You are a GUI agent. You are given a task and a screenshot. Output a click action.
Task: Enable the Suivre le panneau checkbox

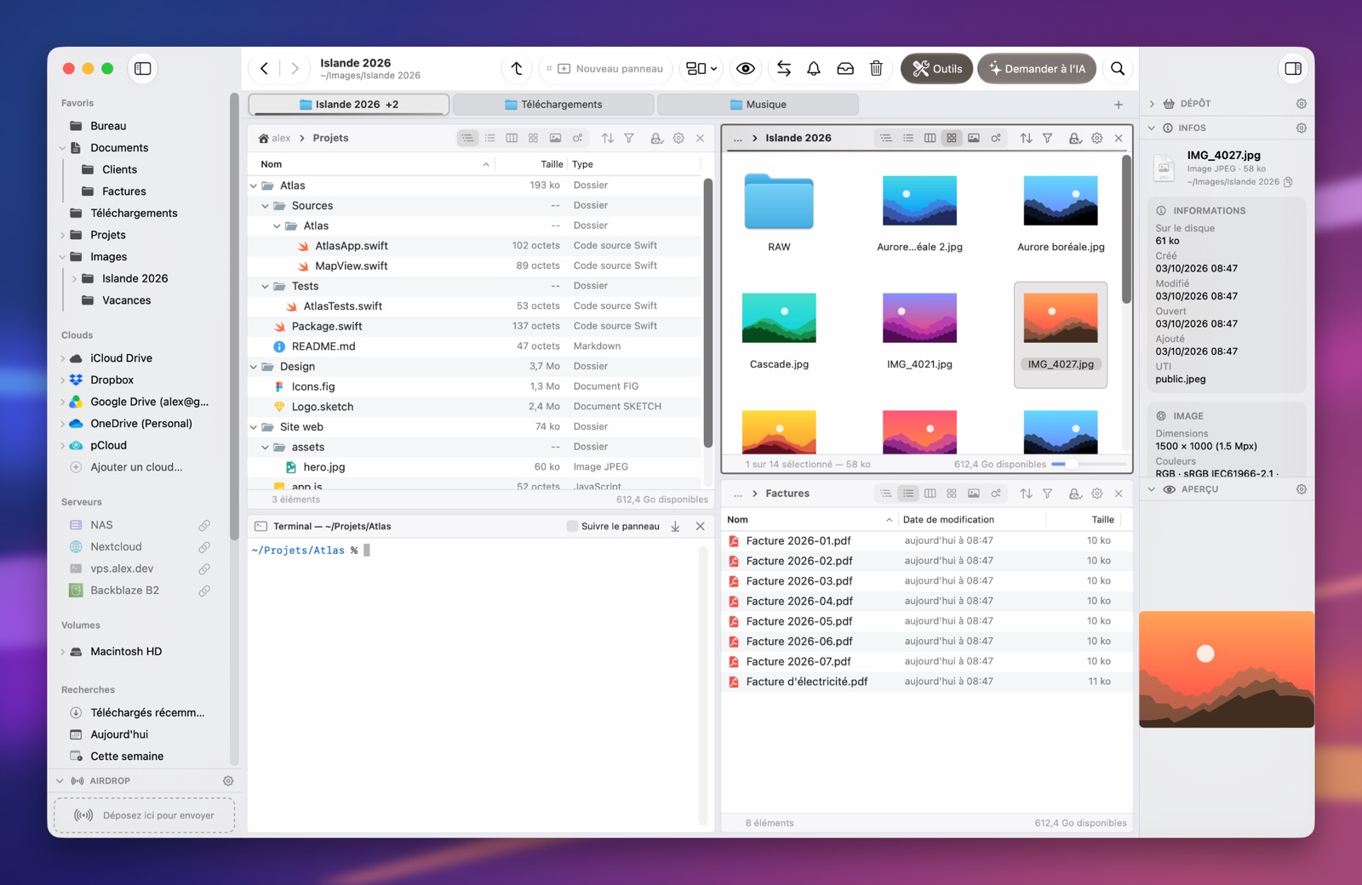(572, 527)
